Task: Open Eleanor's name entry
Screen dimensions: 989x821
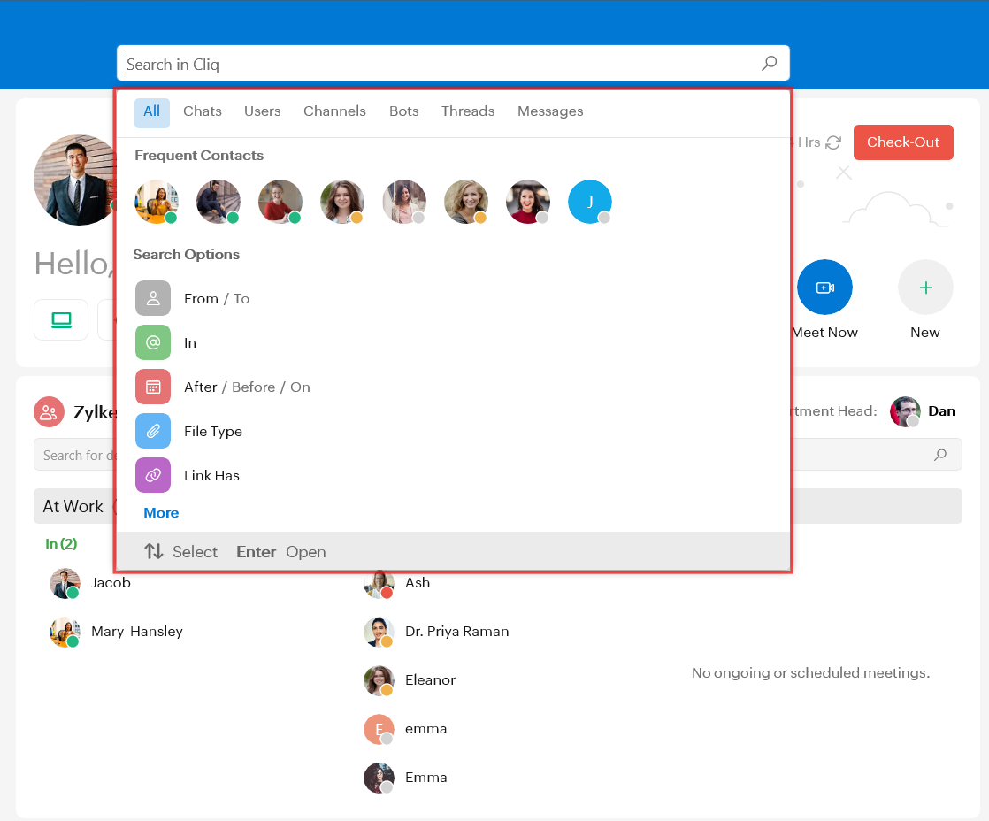Action: [x=430, y=679]
